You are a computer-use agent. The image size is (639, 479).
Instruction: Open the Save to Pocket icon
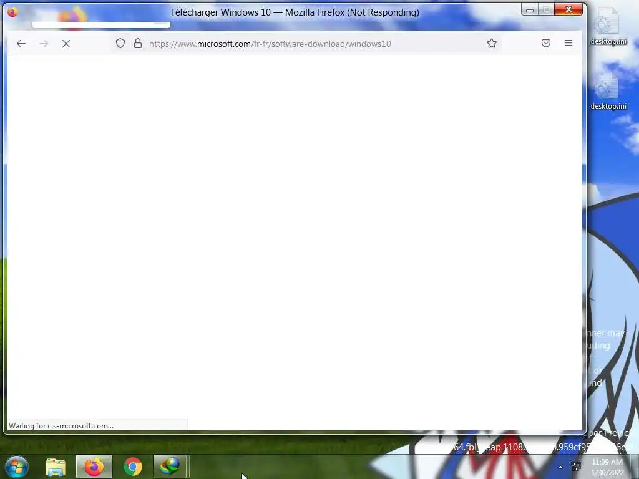(545, 43)
